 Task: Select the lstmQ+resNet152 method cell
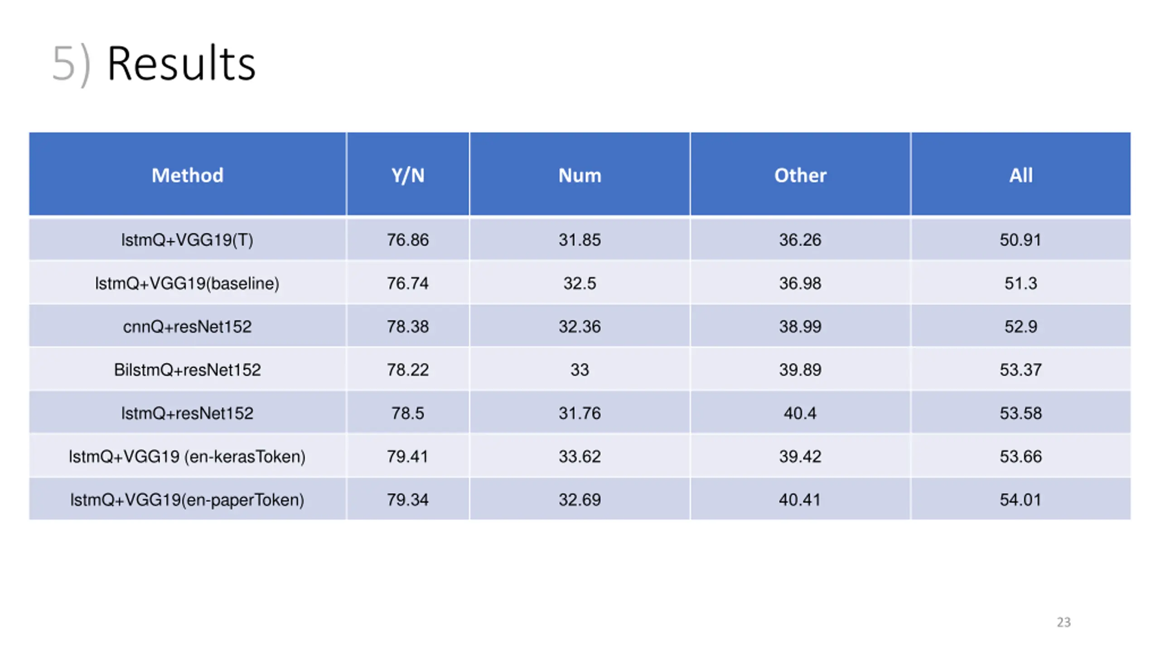(187, 413)
